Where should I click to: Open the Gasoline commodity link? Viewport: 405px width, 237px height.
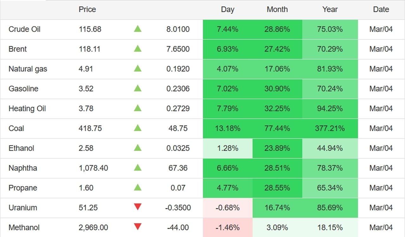(23, 89)
